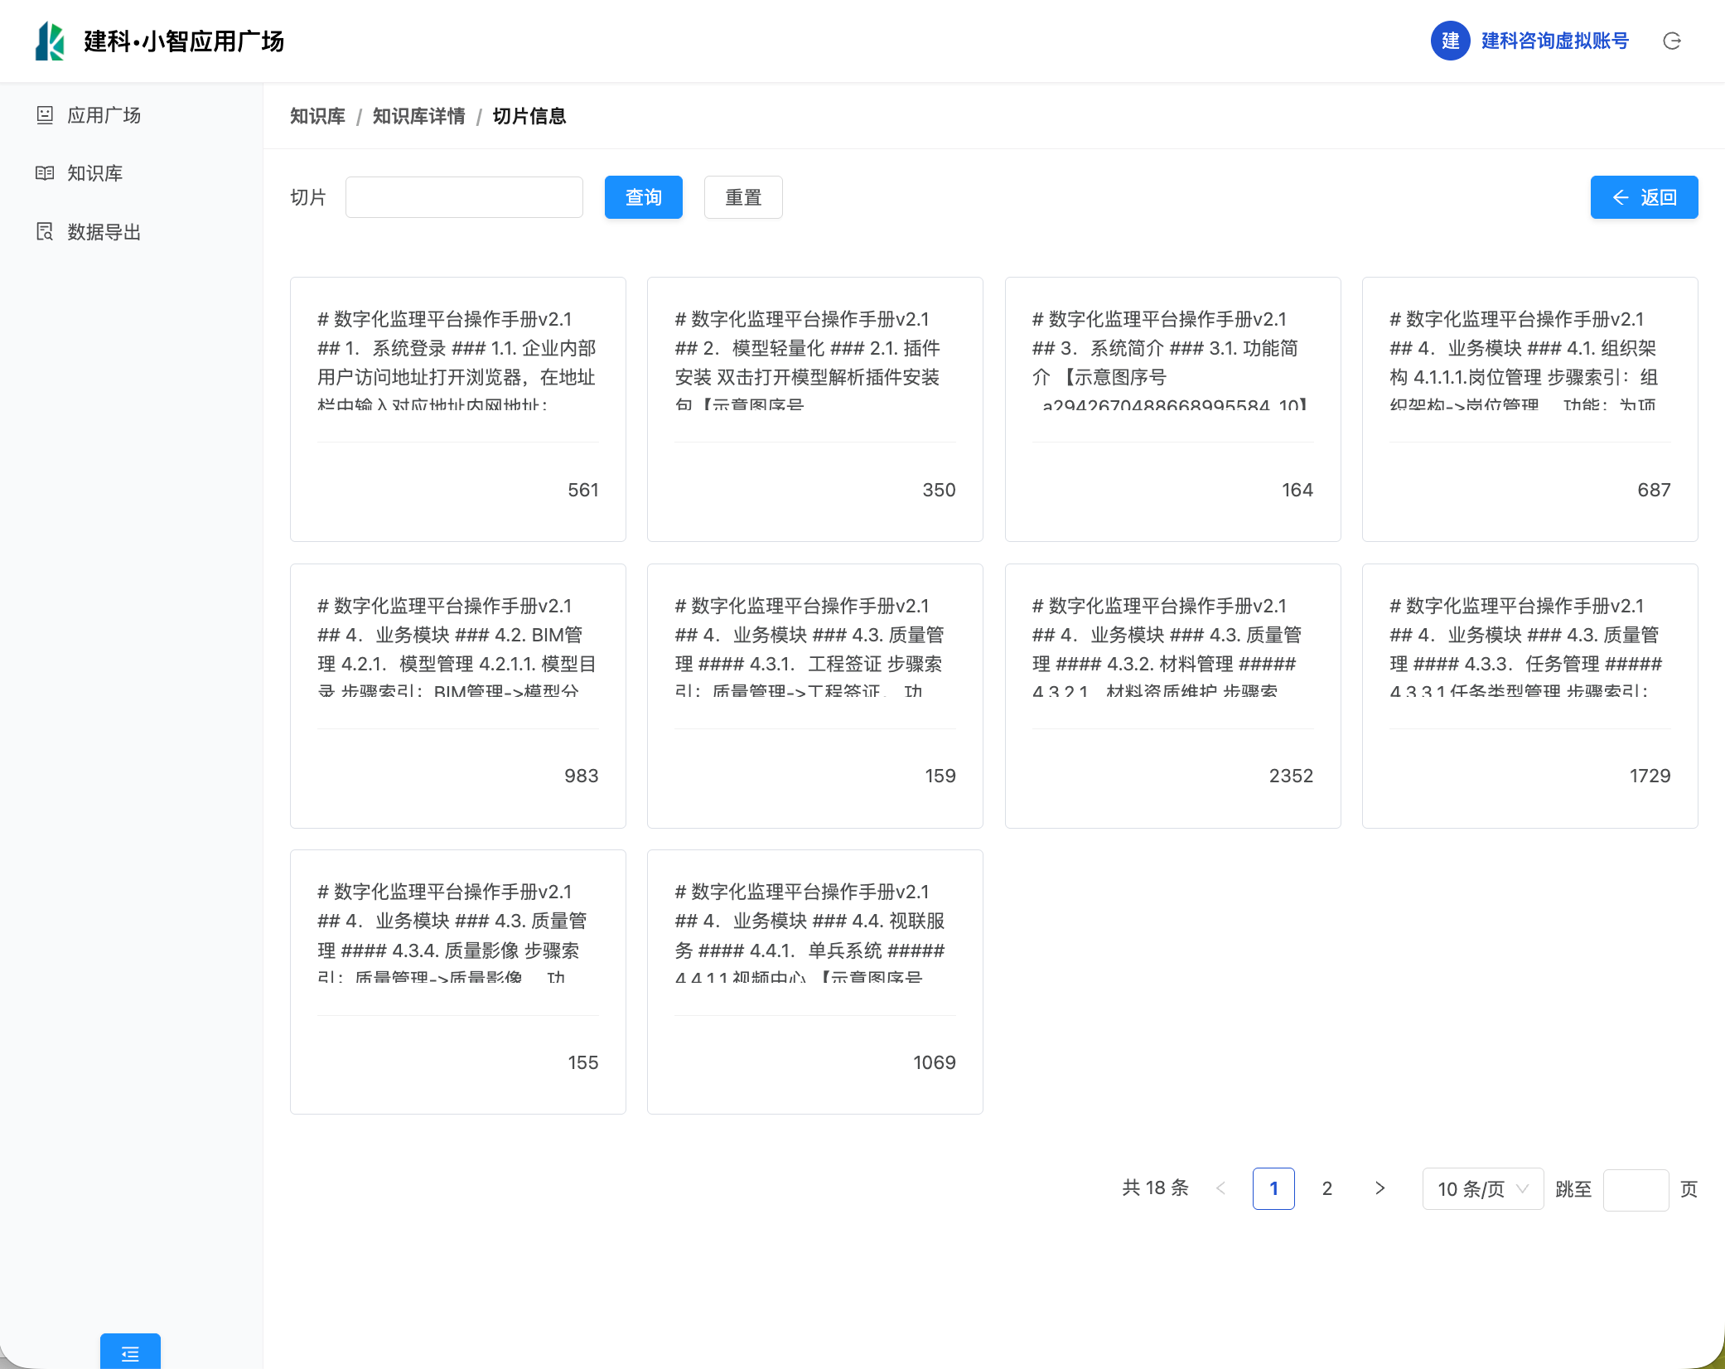Collapse the sidebar with the bottom menu icon
This screenshot has width=1725, height=1369.
click(x=130, y=1353)
